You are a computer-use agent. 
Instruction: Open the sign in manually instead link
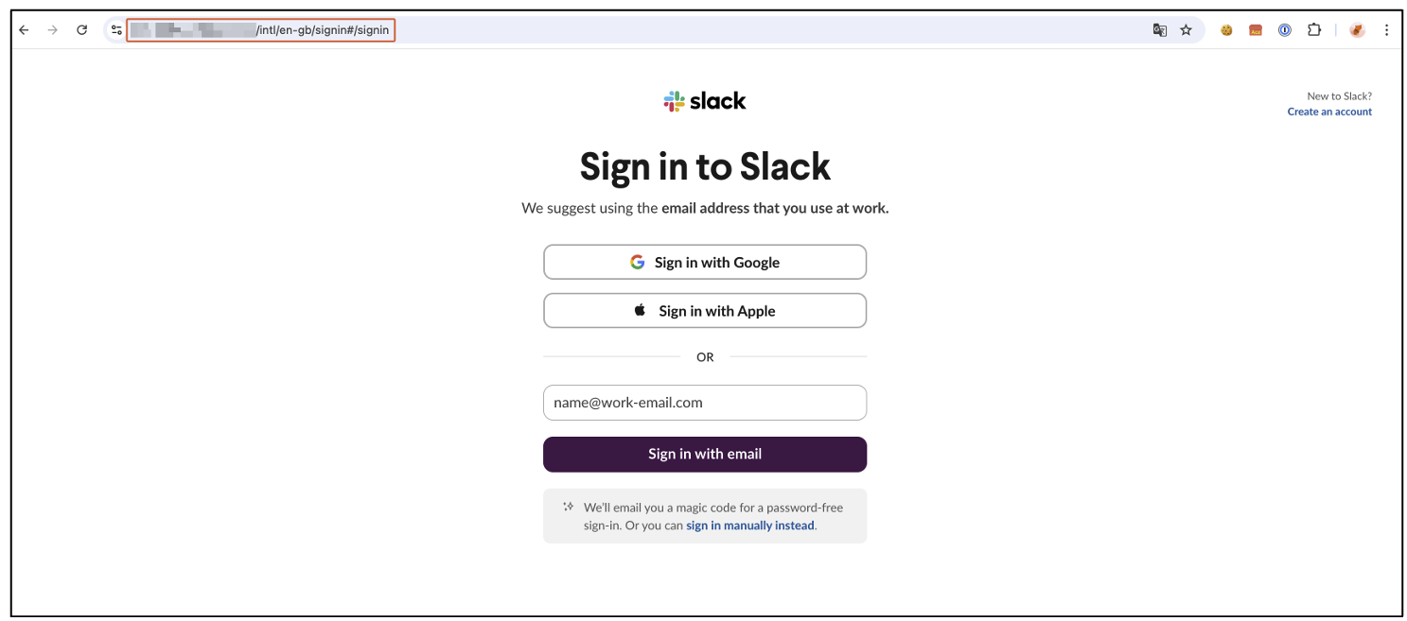point(748,525)
